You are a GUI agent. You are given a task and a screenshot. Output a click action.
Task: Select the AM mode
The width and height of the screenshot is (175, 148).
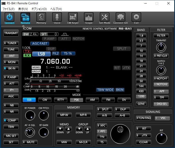pyautogui.click(x=92, y=100)
